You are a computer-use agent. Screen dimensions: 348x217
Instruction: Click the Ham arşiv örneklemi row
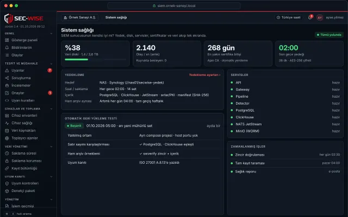tap(142, 154)
